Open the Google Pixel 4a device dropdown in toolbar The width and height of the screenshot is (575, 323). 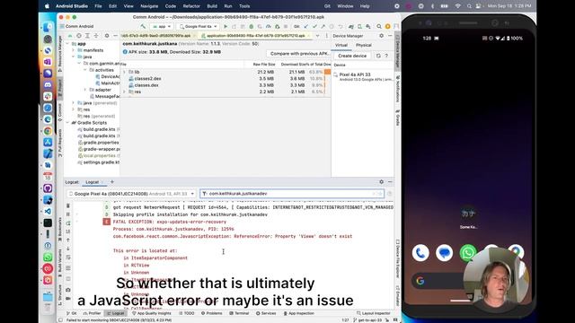(x=198, y=26)
